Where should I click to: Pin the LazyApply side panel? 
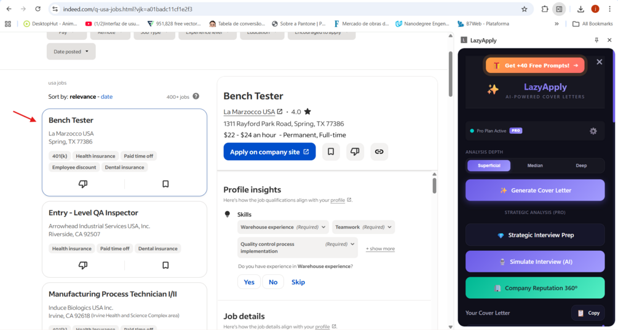click(x=596, y=40)
